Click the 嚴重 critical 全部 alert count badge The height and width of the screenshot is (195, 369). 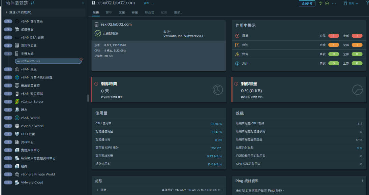tap(357, 36)
